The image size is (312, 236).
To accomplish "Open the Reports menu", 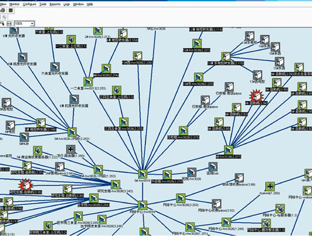I will (55, 4).
